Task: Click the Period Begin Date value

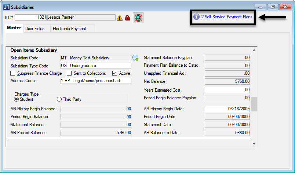Action: click(x=227, y=117)
